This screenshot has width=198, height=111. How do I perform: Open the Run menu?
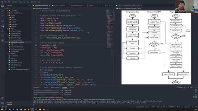click(28, 2)
